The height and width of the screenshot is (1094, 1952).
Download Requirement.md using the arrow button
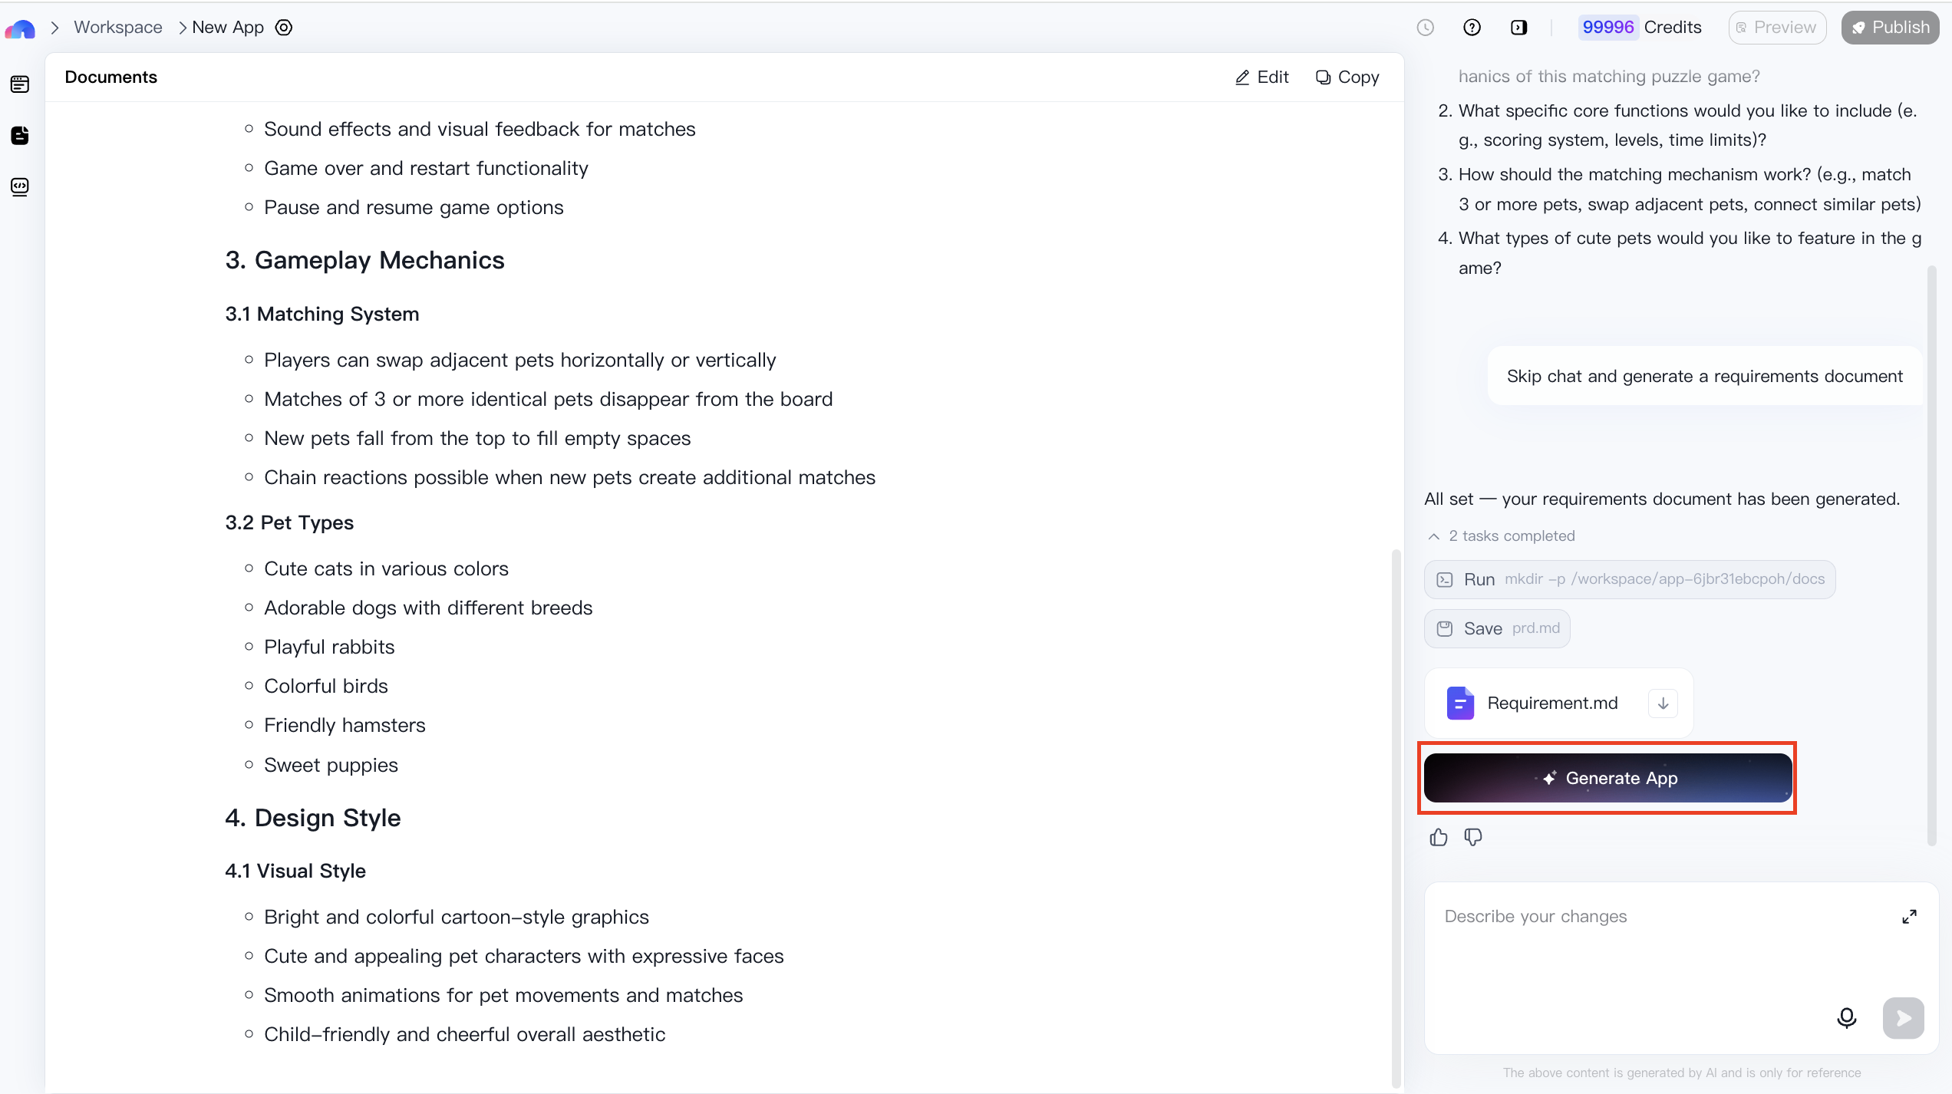pyautogui.click(x=1663, y=703)
